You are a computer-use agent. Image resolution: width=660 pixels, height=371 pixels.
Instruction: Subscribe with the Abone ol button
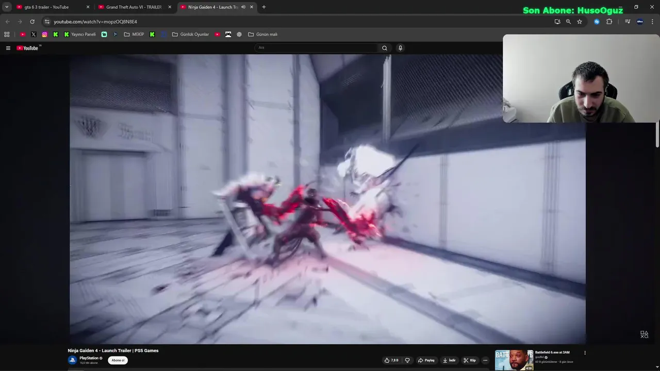[118, 360]
